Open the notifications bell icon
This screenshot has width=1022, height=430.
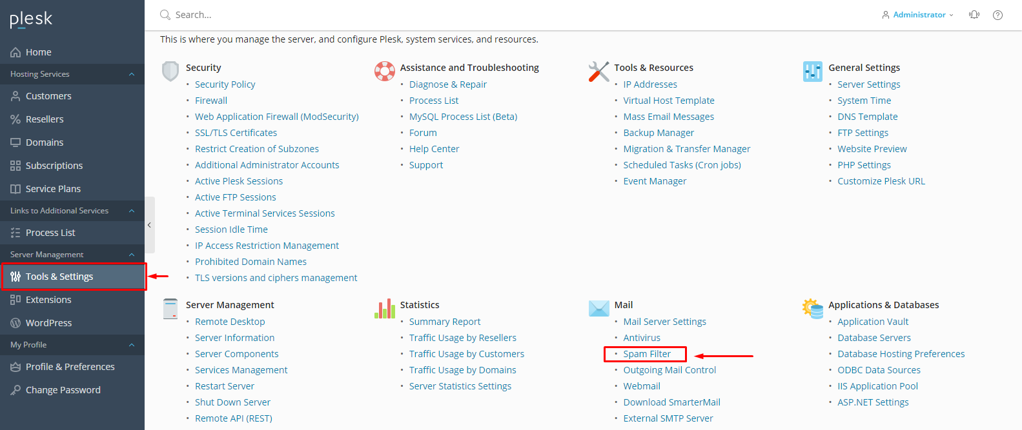[x=974, y=15]
